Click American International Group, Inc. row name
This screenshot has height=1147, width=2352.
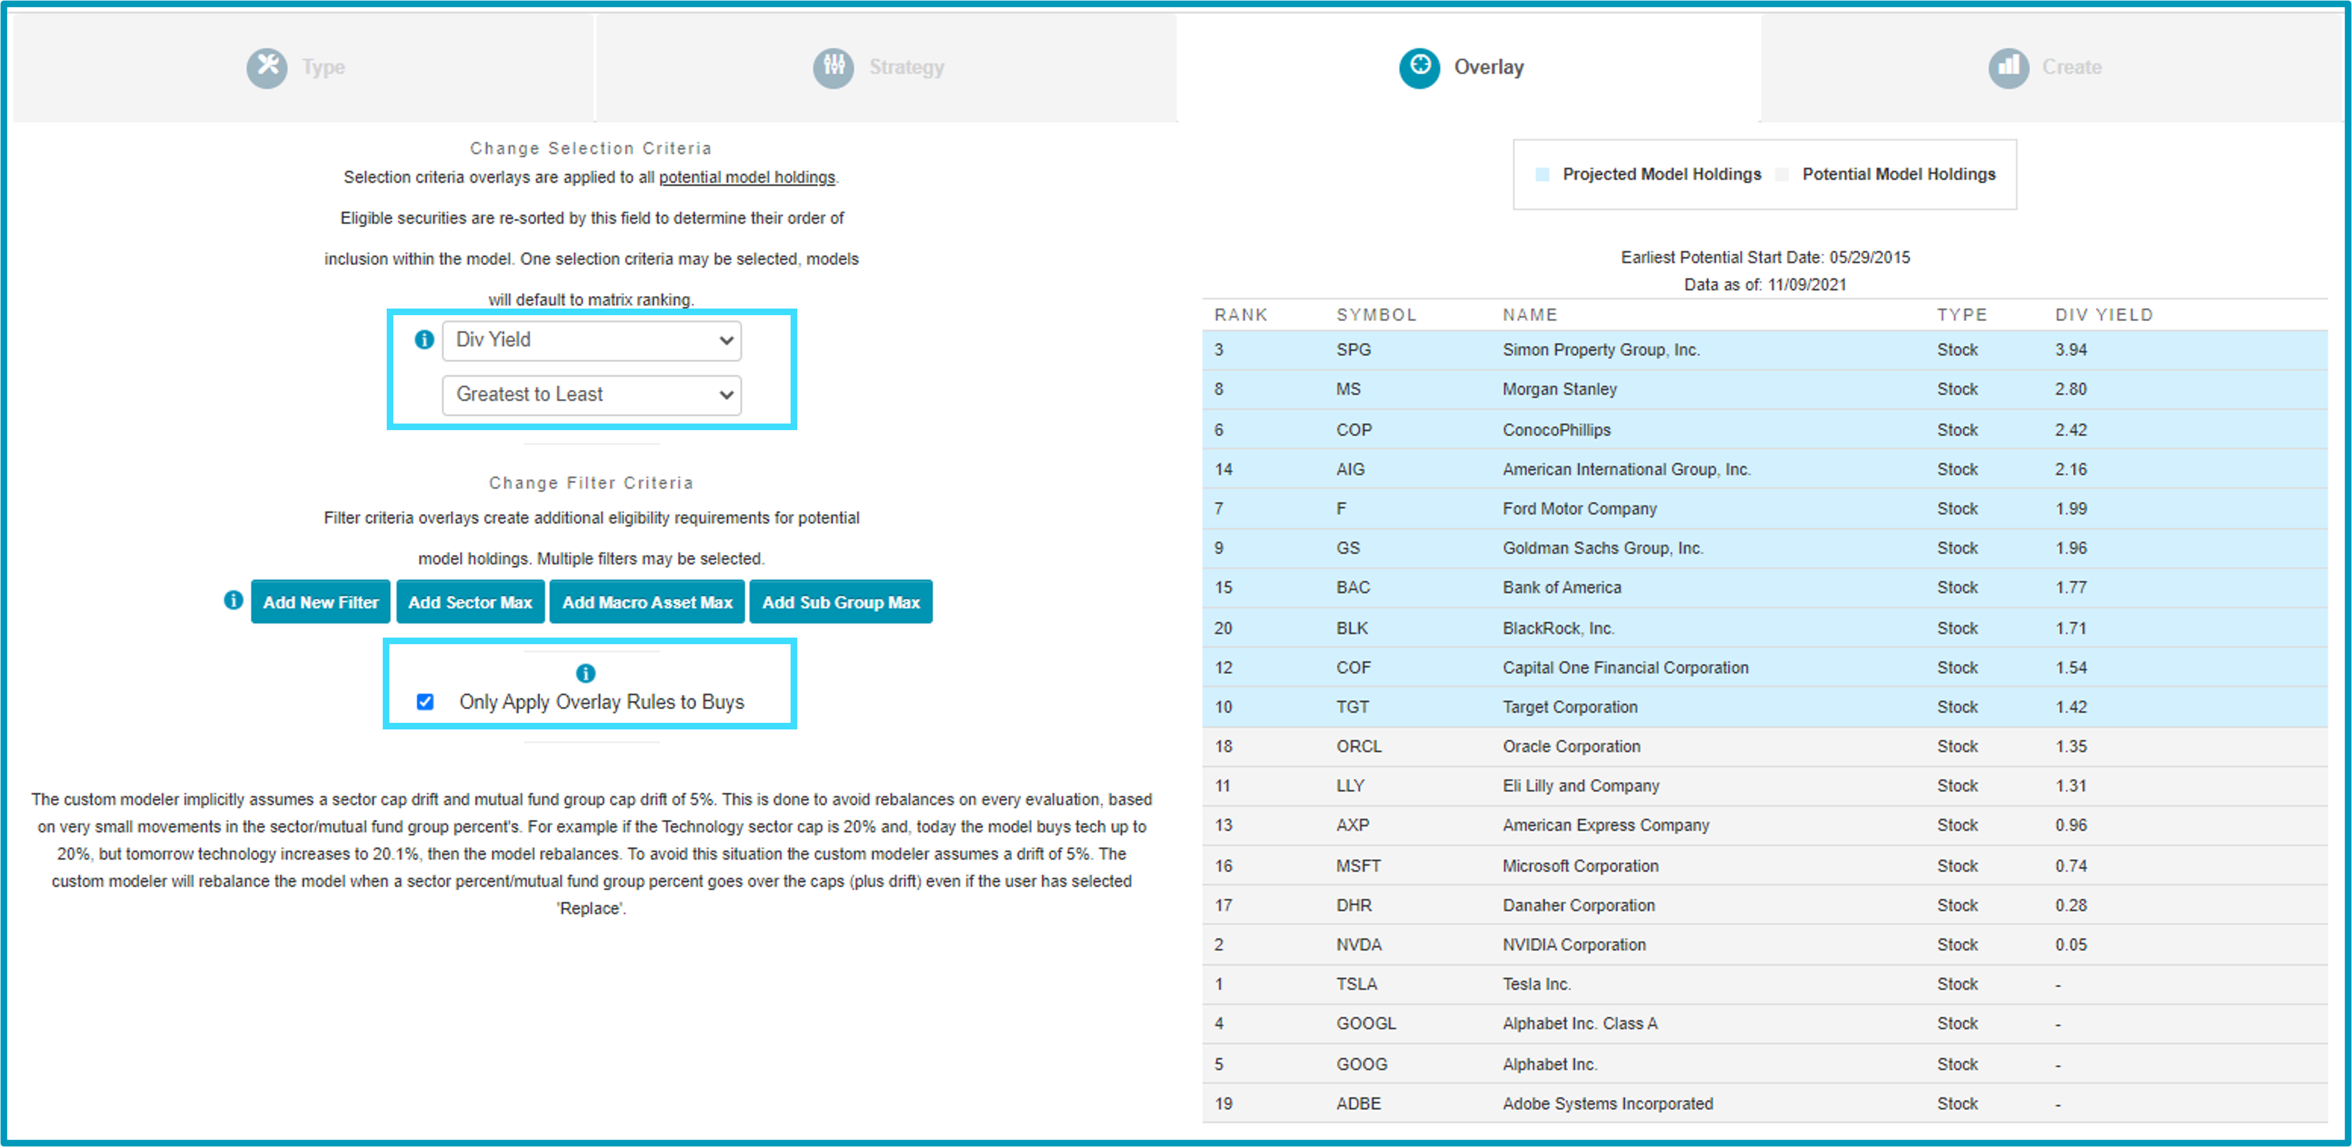coord(1626,469)
